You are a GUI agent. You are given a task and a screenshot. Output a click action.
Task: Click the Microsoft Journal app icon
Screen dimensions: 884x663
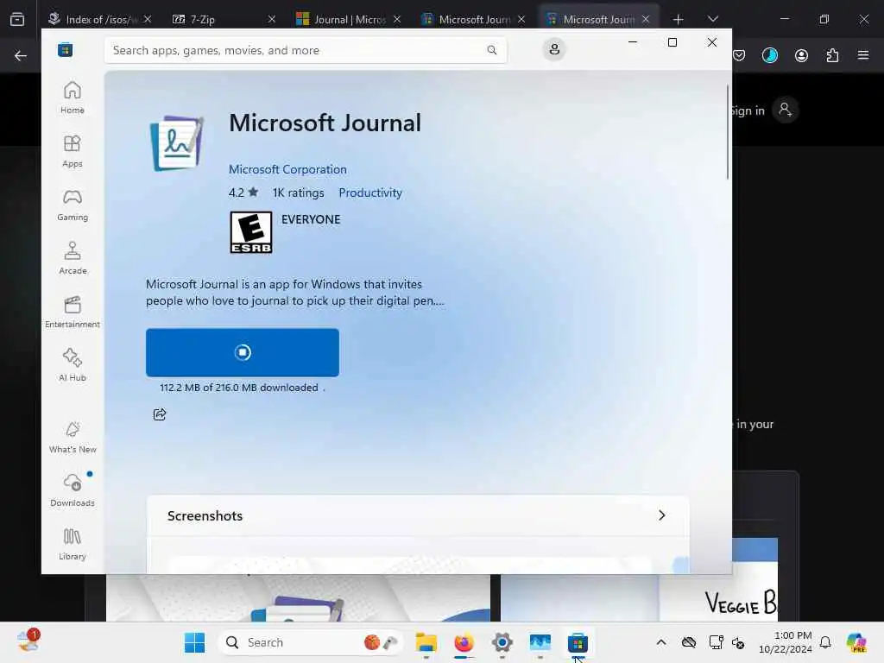point(177,142)
